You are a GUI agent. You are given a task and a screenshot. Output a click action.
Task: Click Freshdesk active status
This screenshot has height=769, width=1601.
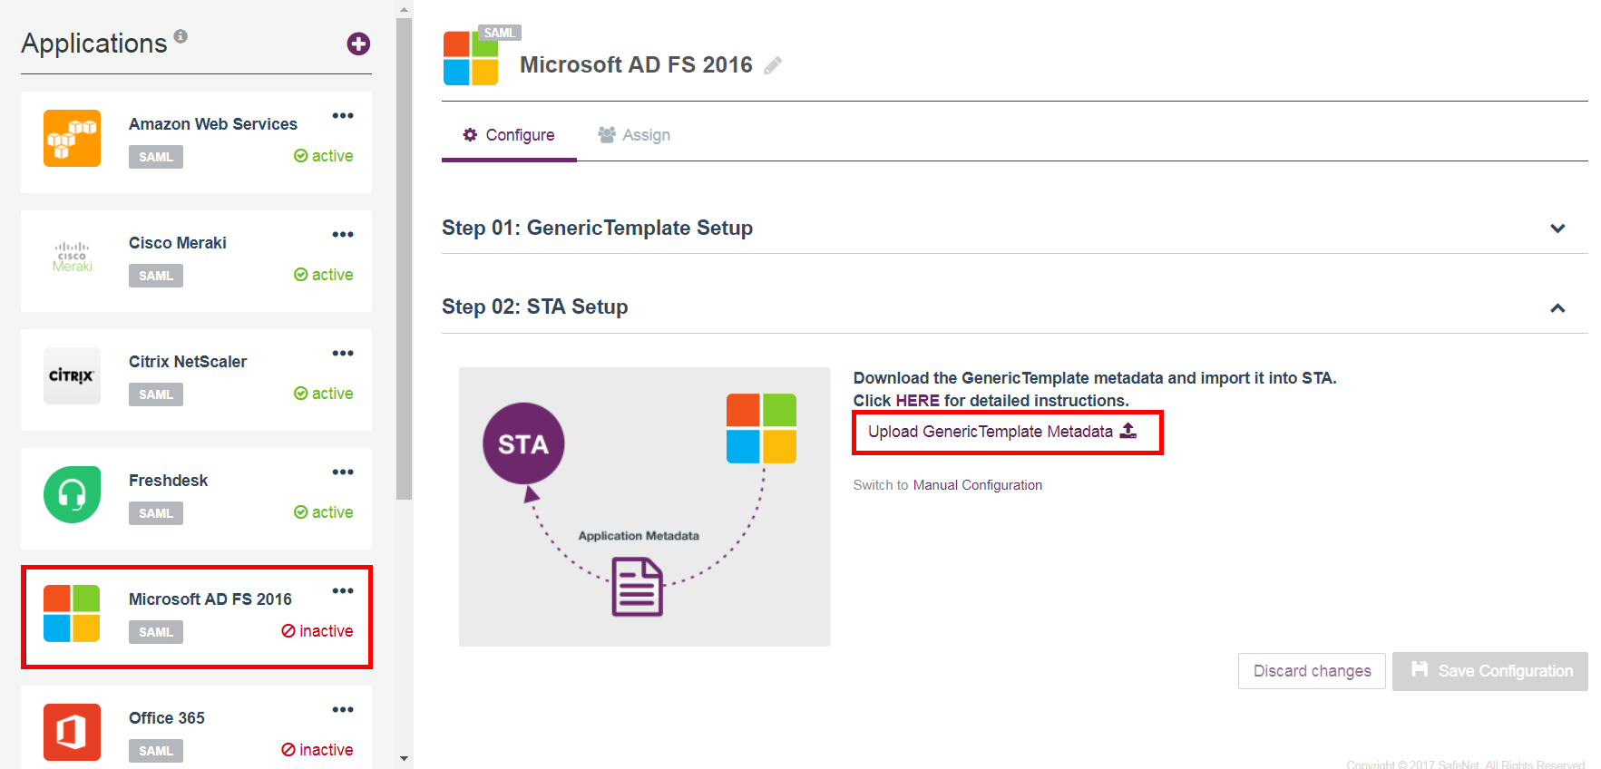point(323,512)
